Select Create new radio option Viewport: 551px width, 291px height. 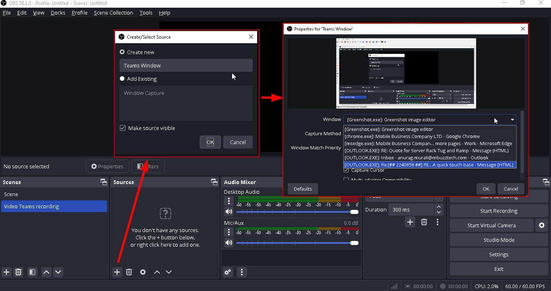click(x=137, y=52)
